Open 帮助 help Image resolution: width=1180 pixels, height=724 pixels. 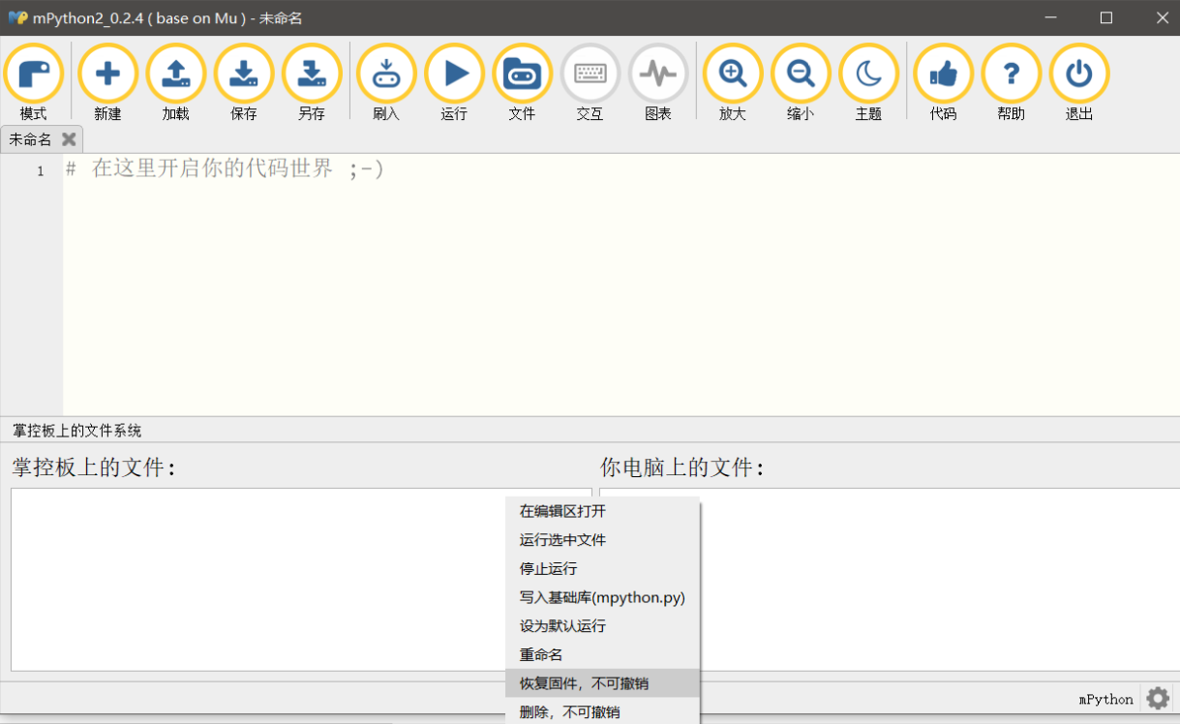click(1011, 82)
